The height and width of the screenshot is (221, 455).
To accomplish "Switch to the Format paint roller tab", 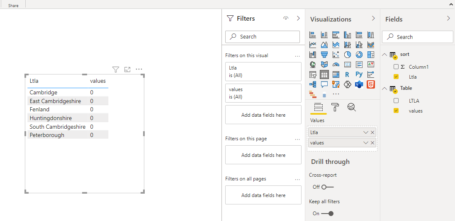I will (x=335, y=107).
